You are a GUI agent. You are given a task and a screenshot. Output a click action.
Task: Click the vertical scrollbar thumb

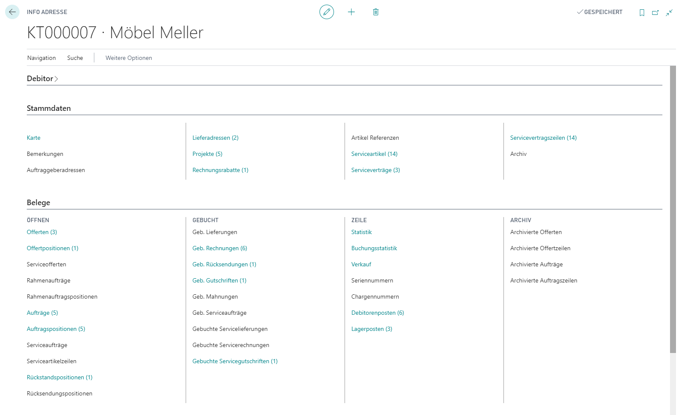[673, 209]
